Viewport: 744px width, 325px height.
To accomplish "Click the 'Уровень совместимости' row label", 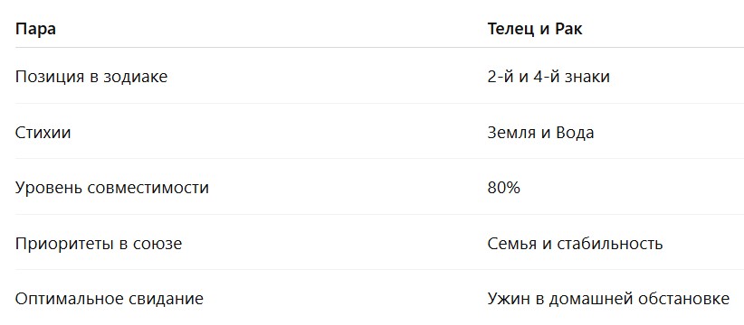I will click(x=112, y=188).
